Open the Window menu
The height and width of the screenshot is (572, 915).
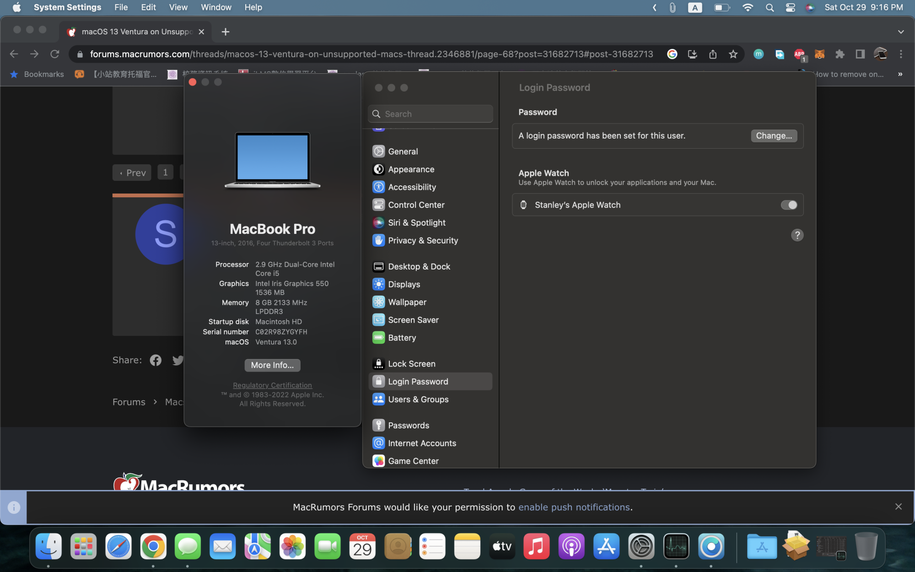pyautogui.click(x=216, y=7)
